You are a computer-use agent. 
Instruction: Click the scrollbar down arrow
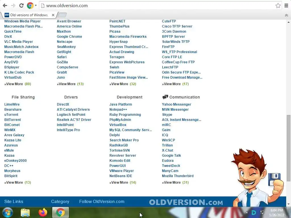click(x=288, y=204)
